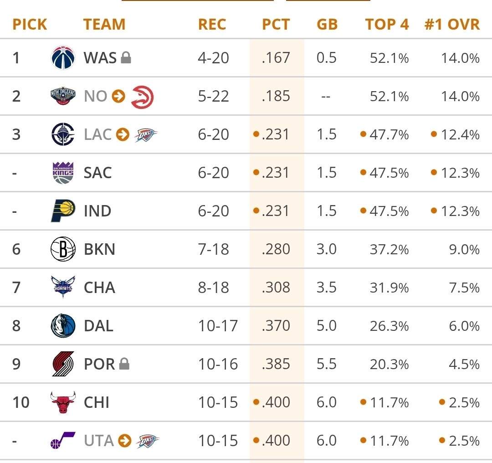The height and width of the screenshot is (463, 492).
Task: Click the Washington Wizards team logo
Action: 63,58
